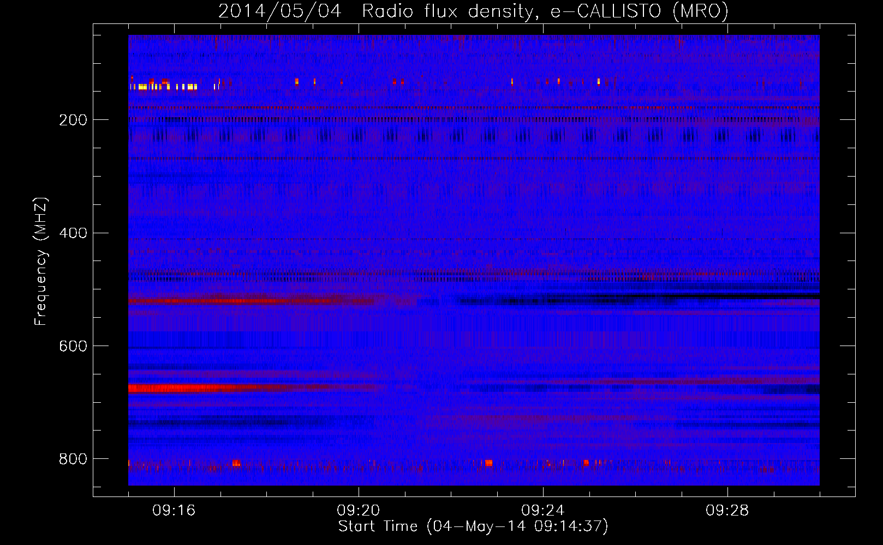
Task: Click the 09:24 time tick label
Action: pos(543,511)
